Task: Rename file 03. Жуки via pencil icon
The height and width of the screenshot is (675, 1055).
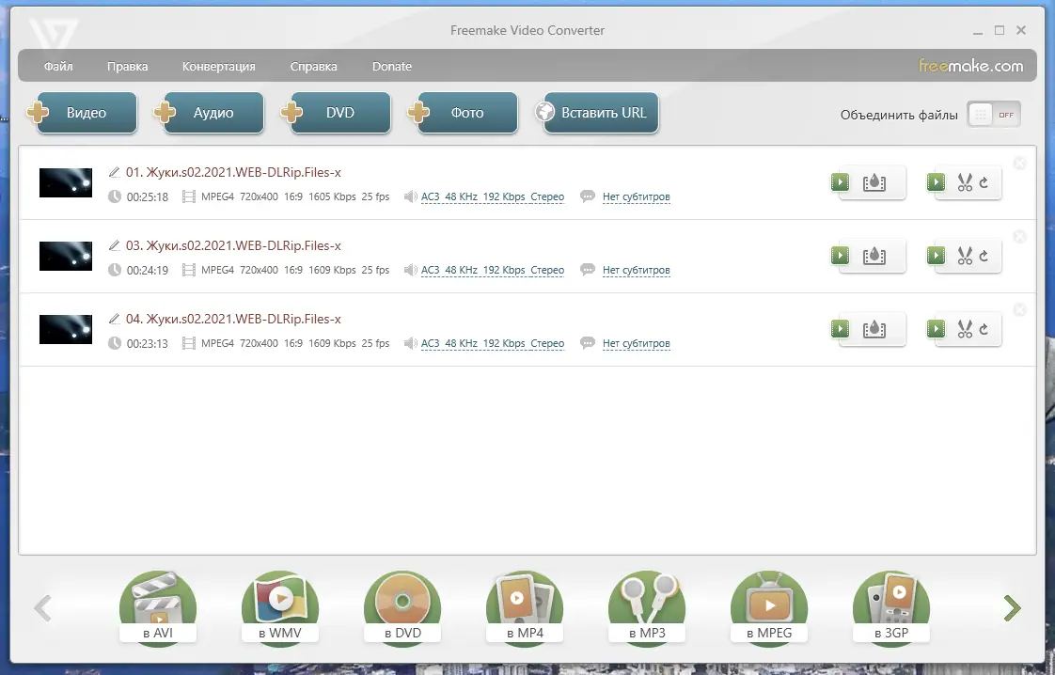Action: coord(115,245)
